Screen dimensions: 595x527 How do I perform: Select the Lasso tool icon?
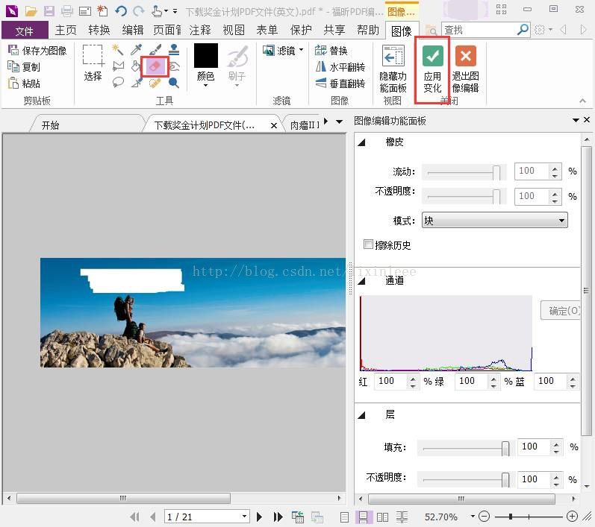pos(118,82)
